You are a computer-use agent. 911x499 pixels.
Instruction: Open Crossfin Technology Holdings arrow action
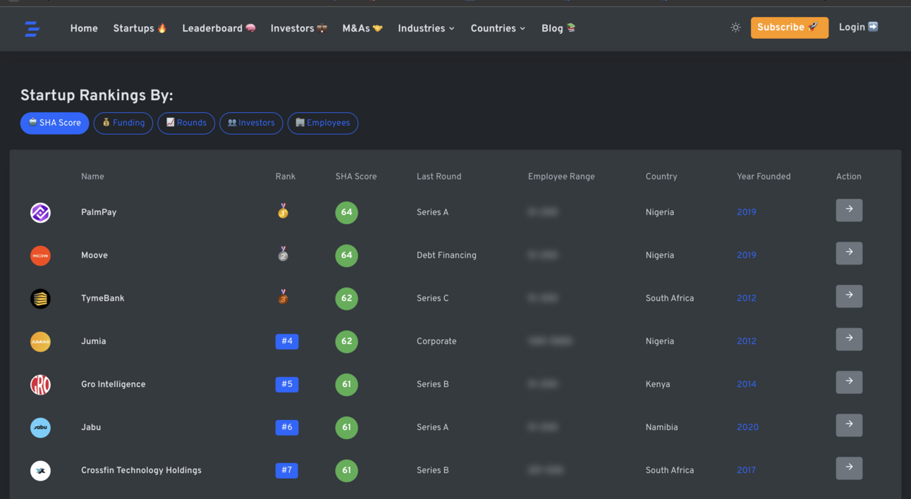[849, 468]
